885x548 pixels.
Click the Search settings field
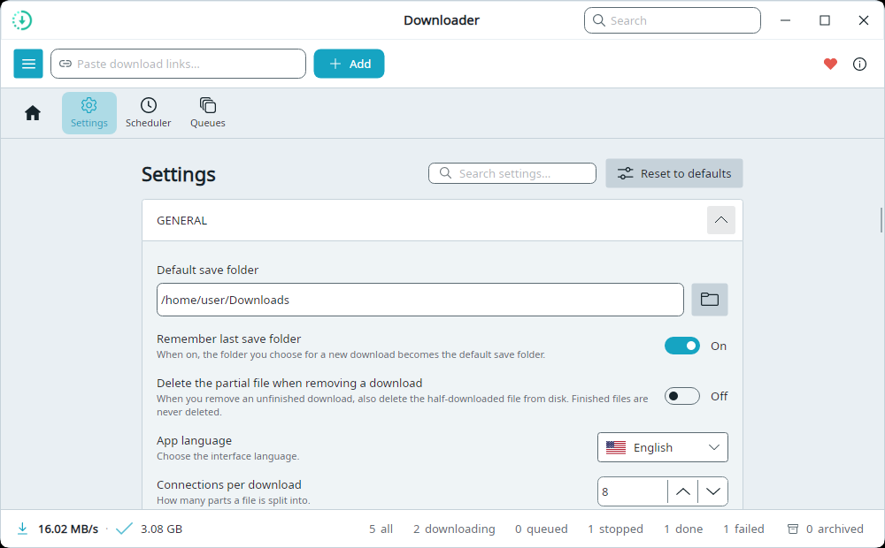point(512,173)
